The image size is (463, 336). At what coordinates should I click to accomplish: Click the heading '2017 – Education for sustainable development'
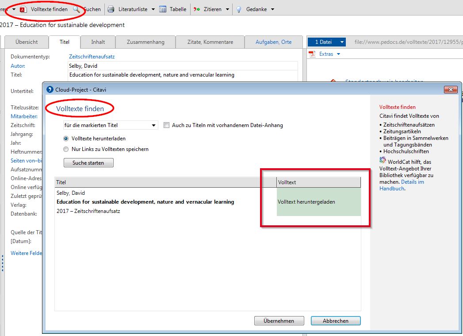click(62, 25)
